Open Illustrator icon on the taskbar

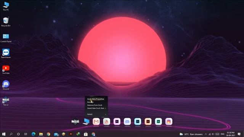[x=71, y=134]
